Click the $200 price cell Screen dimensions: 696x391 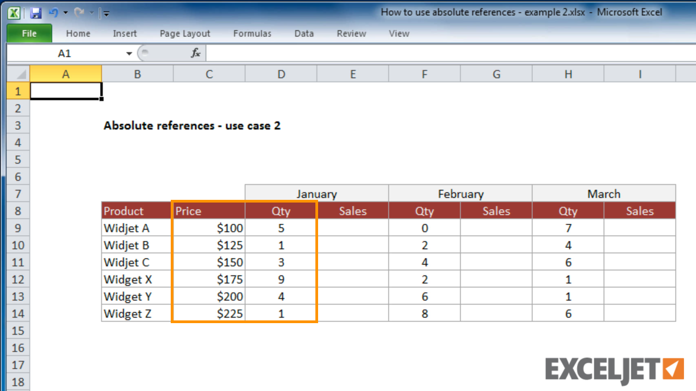tap(209, 297)
